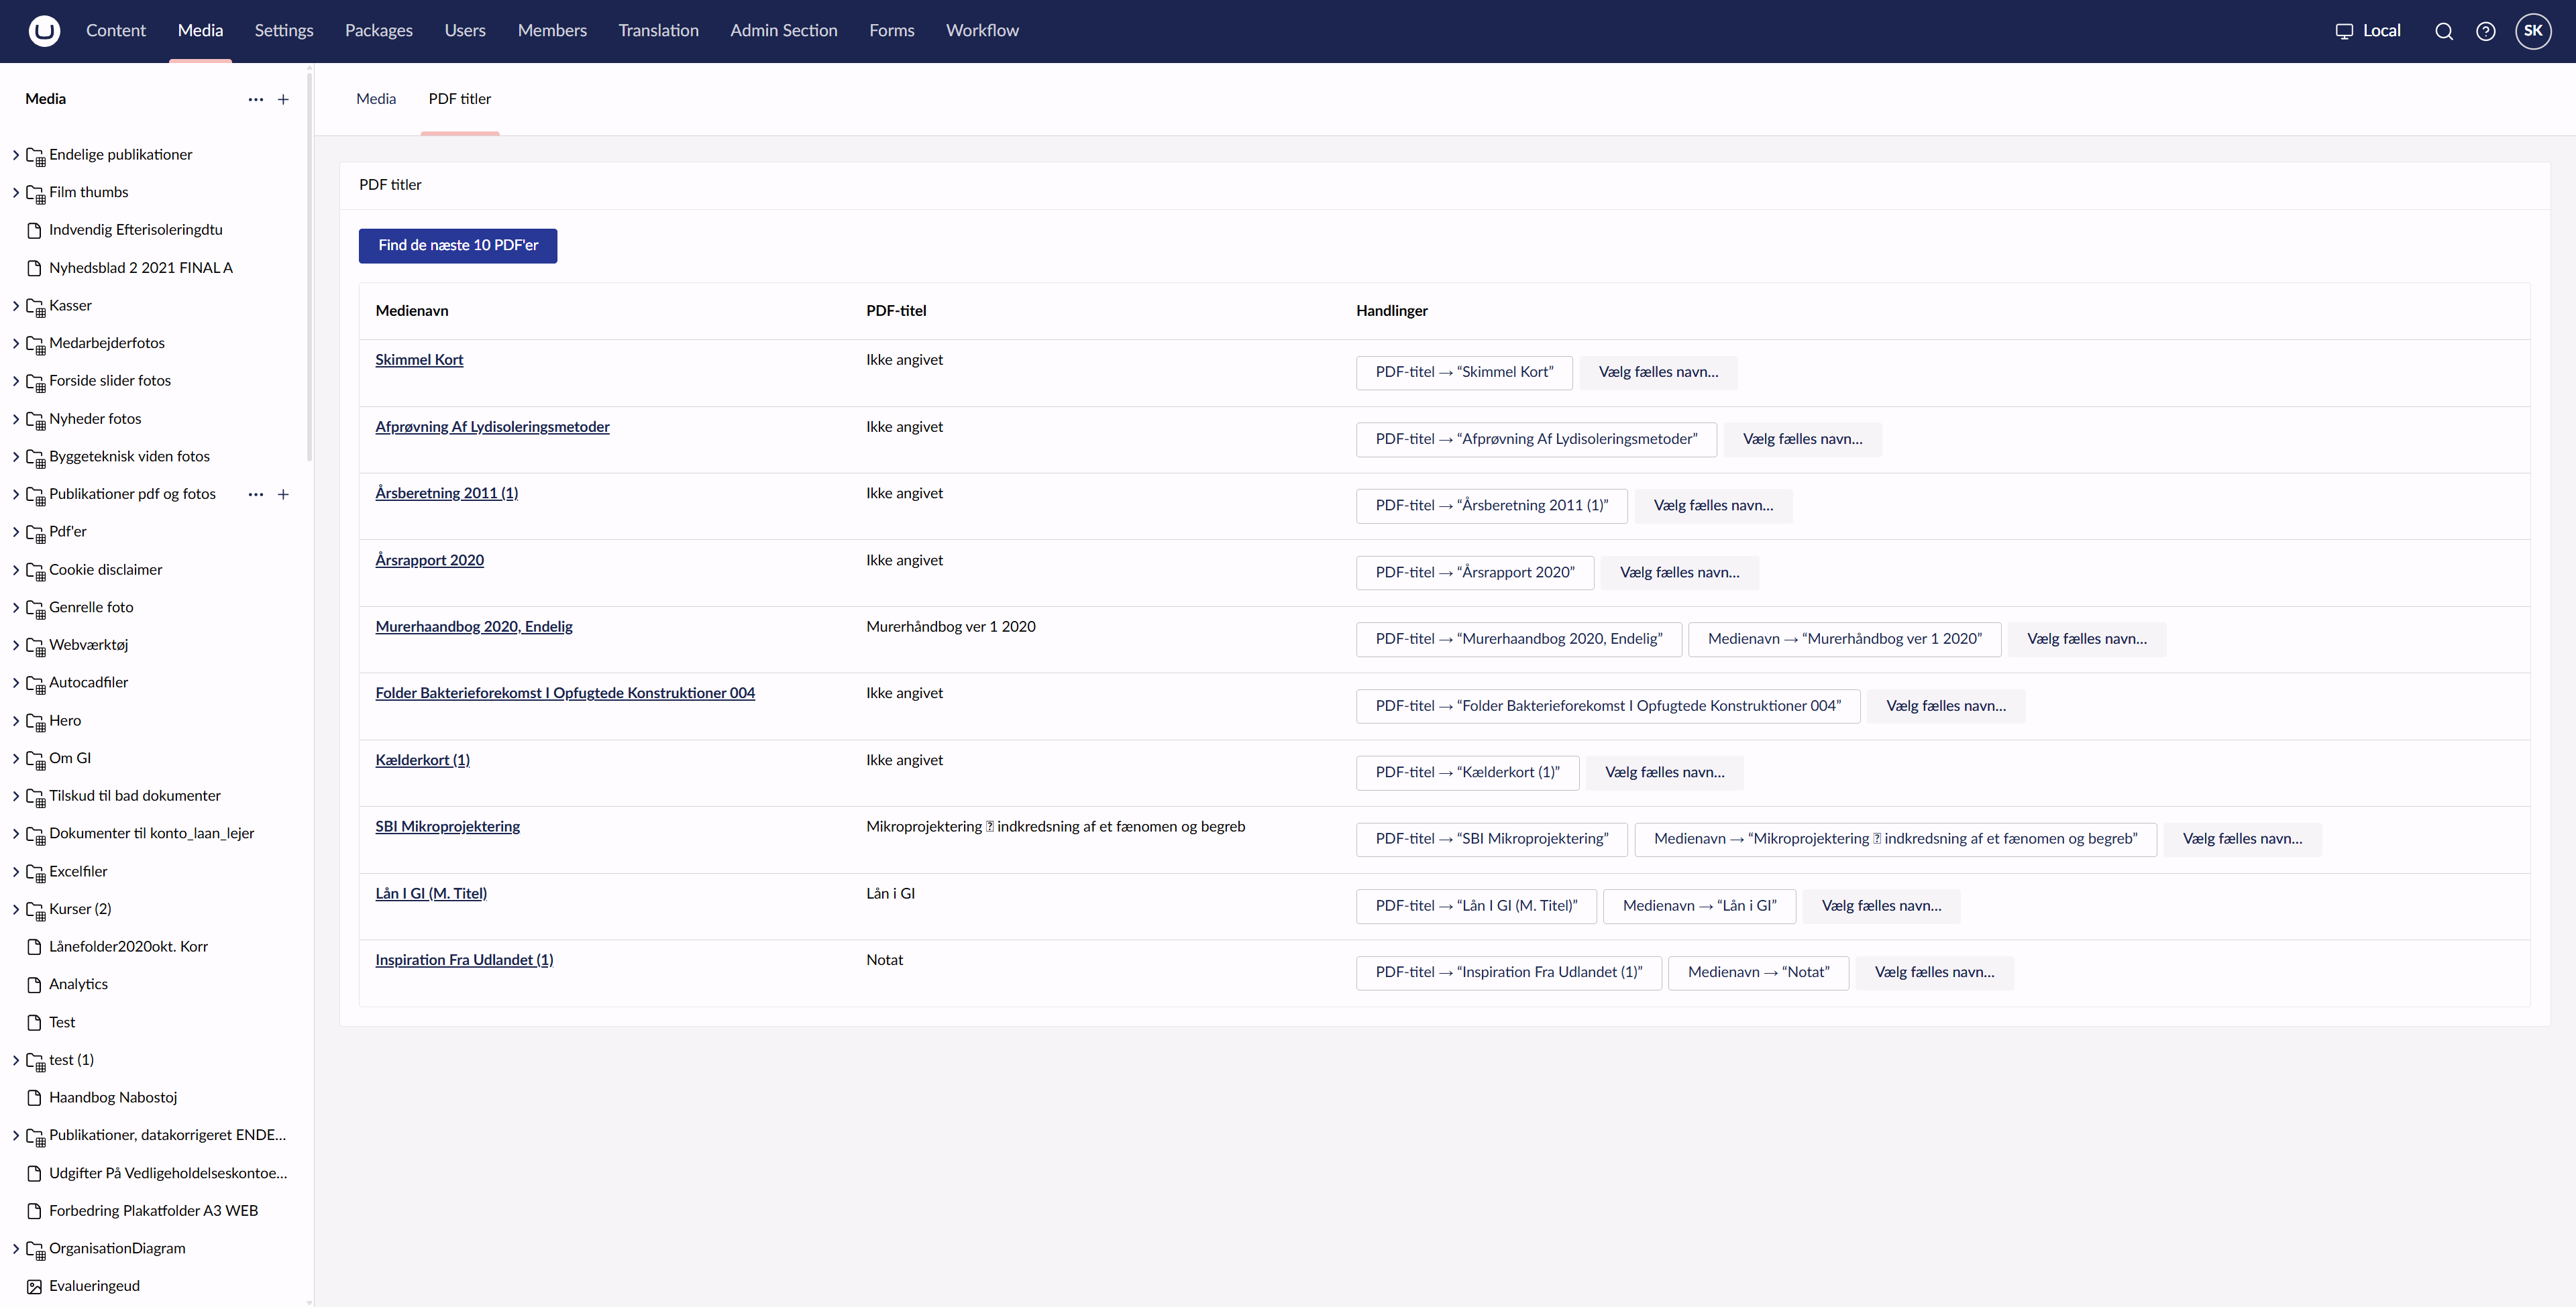Viewport: 2576px width, 1307px height.
Task: Open the search magnifier icon
Action: (2444, 31)
